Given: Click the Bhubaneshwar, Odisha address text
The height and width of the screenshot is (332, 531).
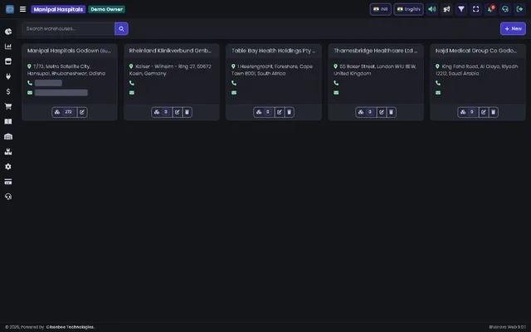Looking at the screenshot, I should tap(66, 70).
